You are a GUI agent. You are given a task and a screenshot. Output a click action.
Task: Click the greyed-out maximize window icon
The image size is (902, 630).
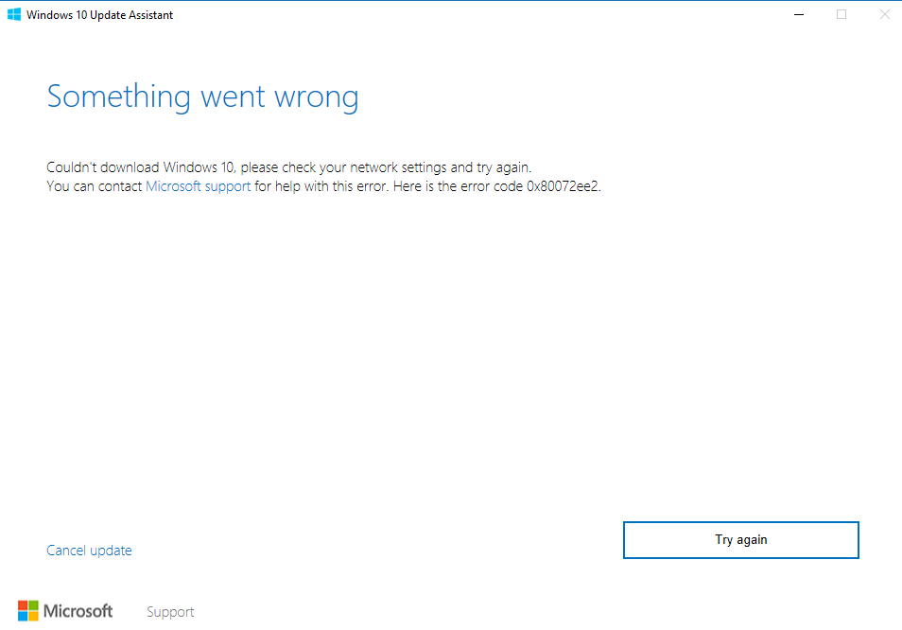[x=841, y=14]
